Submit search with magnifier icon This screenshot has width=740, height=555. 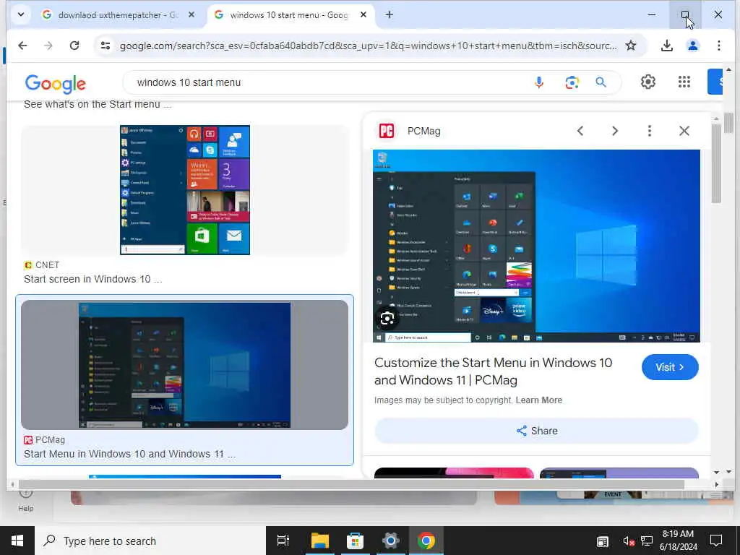click(x=601, y=82)
